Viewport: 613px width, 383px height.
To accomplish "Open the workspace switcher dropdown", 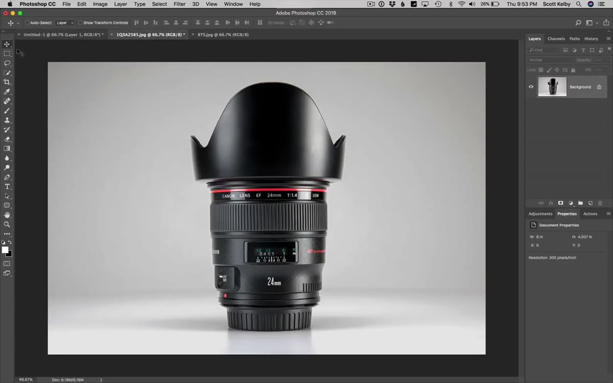I will pos(591,23).
